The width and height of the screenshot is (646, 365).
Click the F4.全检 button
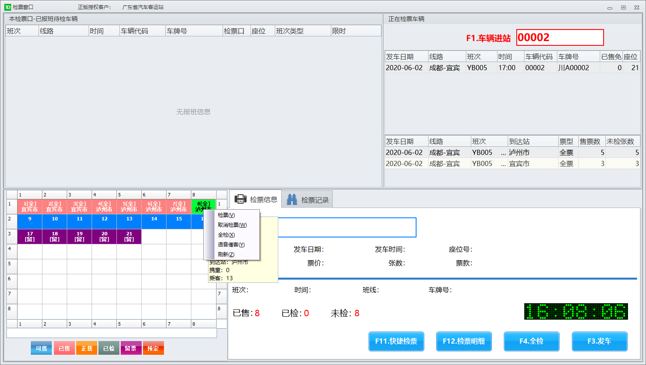pos(531,341)
